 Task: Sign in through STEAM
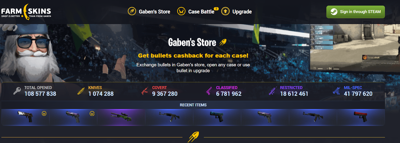click(355, 12)
